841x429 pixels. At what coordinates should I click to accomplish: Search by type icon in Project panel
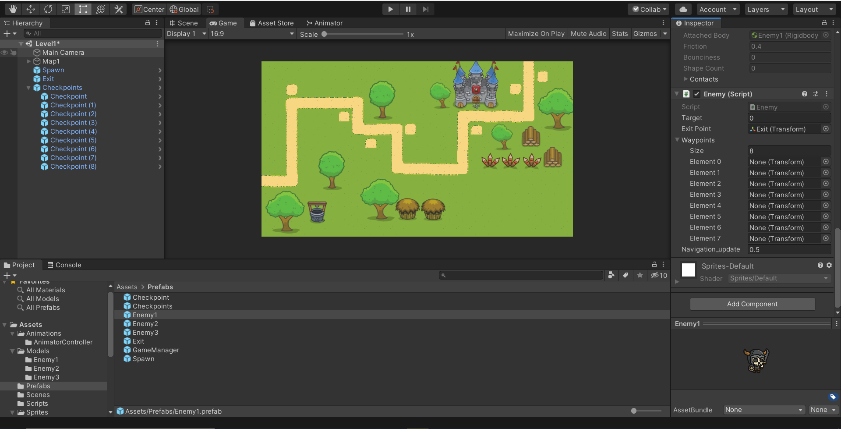[611, 275]
